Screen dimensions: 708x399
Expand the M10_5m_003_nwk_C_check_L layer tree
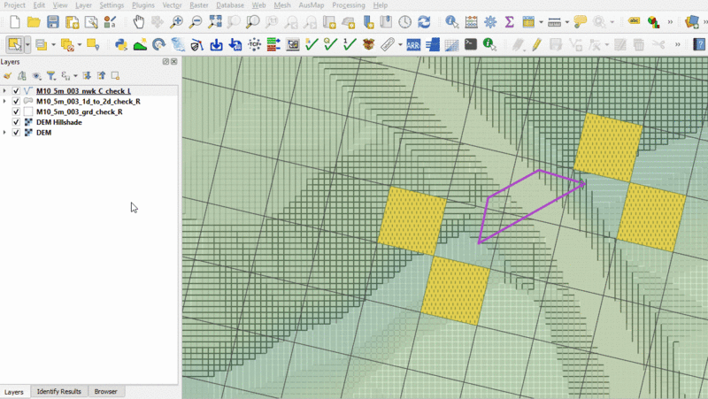[5, 91]
